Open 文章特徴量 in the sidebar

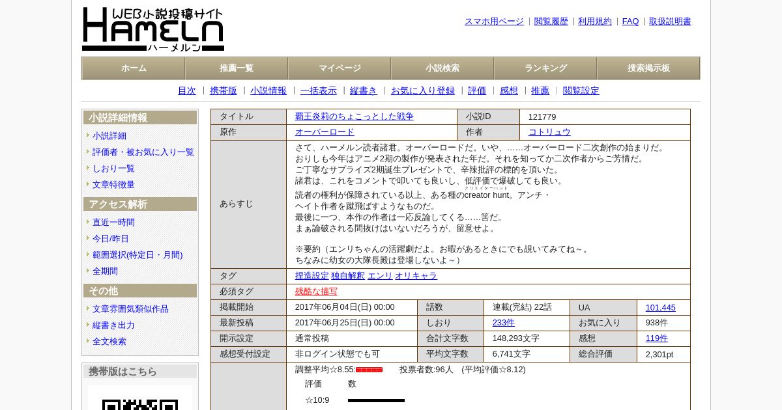point(113,185)
